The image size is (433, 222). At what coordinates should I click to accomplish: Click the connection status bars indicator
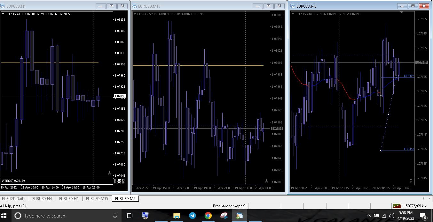(x=397, y=206)
